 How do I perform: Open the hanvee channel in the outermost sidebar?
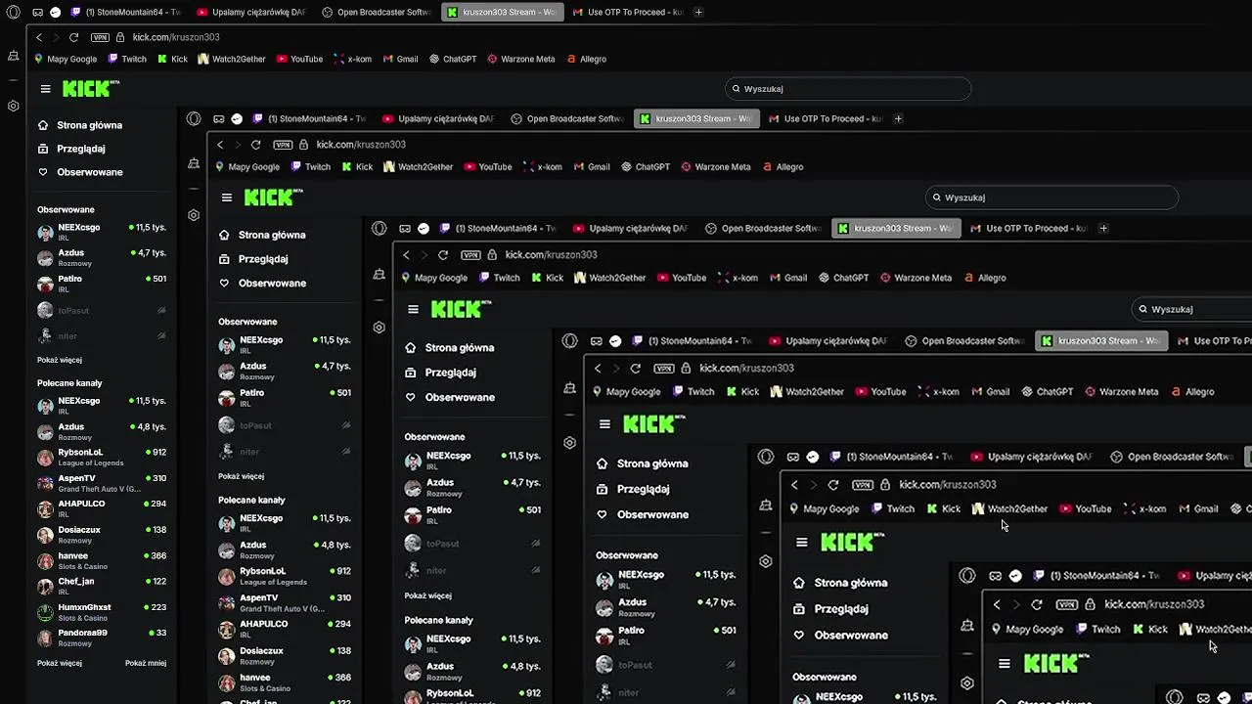click(102, 560)
